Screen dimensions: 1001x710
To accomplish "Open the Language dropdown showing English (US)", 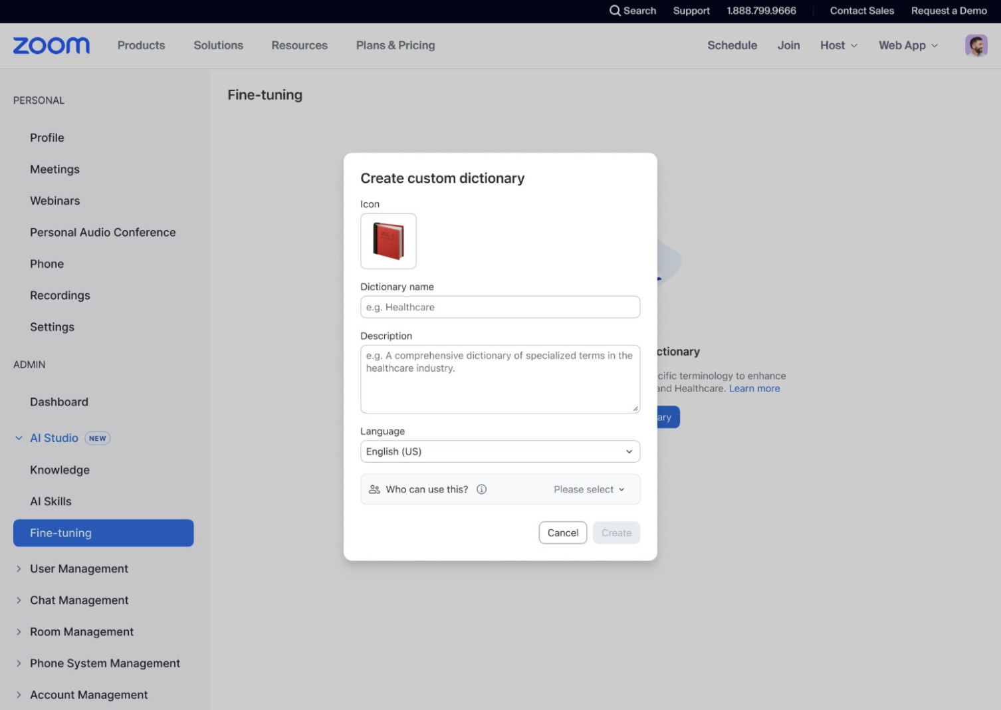I will click(x=500, y=451).
